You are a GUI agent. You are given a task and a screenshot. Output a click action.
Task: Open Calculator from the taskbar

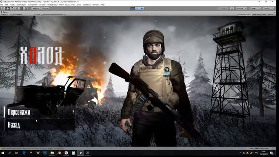(73, 153)
